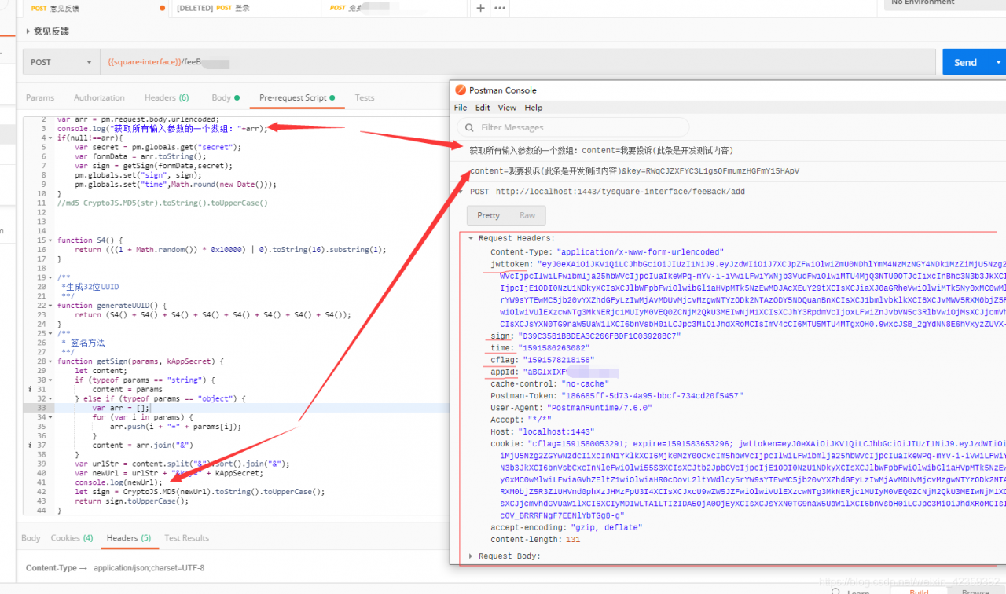The image size is (1006, 594).
Task: Open the POST method dropdown
Action: (x=61, y=62)
